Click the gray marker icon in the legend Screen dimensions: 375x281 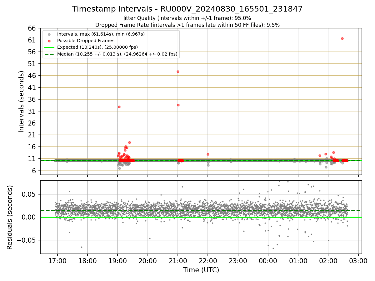click(x=49, y=34)
